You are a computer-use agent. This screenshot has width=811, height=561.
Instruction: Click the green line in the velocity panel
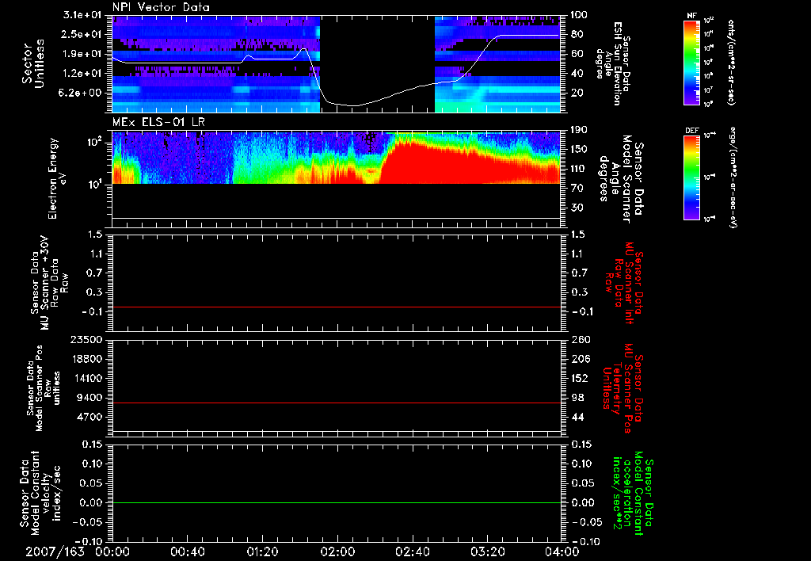click(x=336, y=502)
